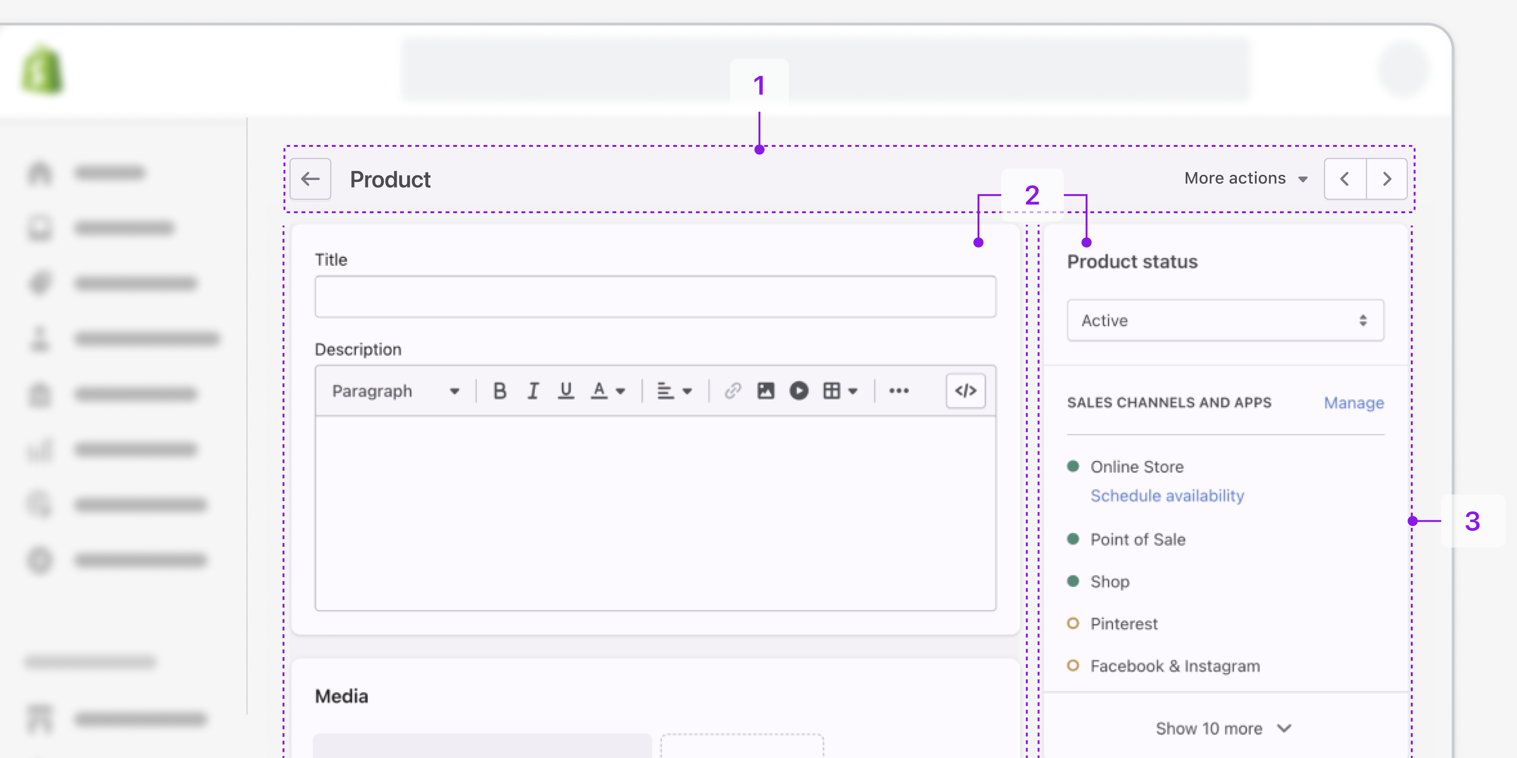Insert an image into the description
Image resolution: width=1517 pixels, height=758 pixels.
point(765,390)
